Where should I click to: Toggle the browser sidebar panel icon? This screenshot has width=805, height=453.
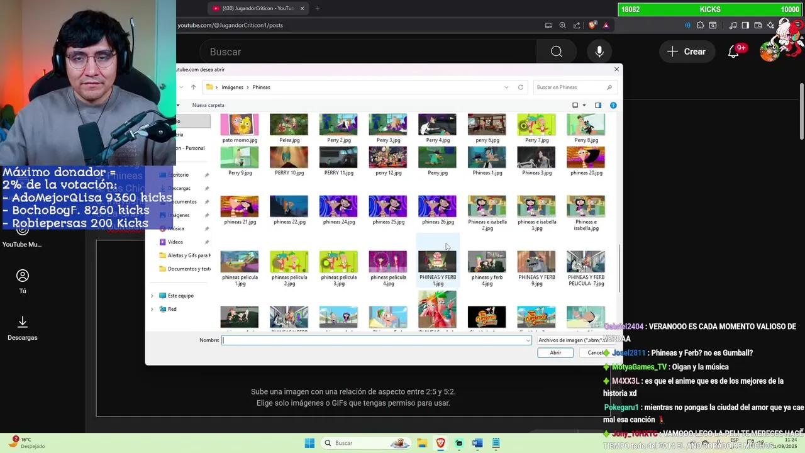(745, 25)
